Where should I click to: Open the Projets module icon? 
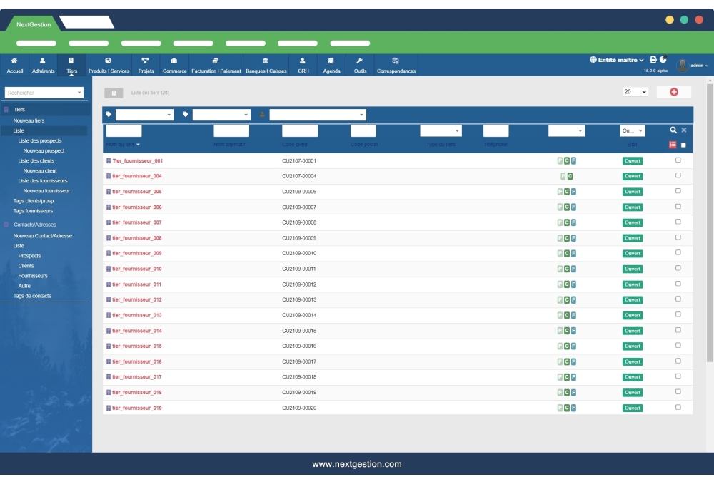point(146,61)
